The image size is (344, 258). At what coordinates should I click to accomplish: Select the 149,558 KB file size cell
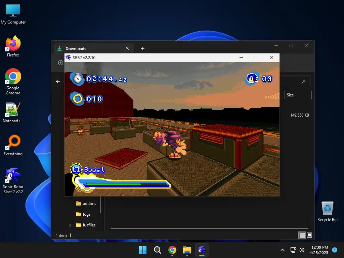coord(299,115)
